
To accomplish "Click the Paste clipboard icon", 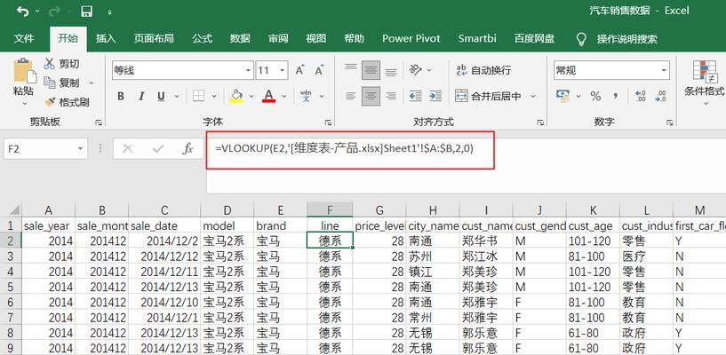I will (23, 71).
